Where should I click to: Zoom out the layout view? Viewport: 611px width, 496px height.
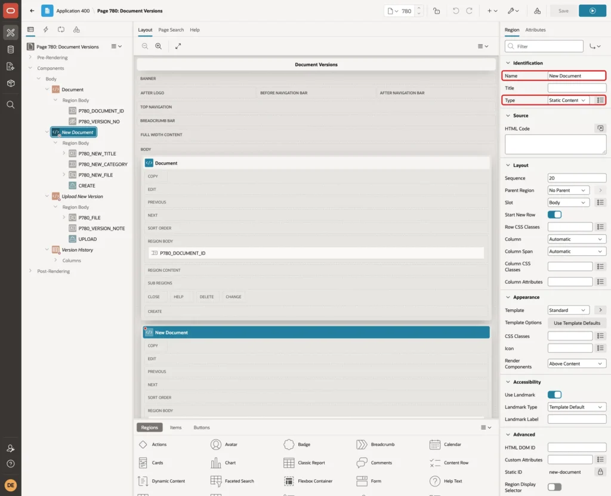coord(144,46)
